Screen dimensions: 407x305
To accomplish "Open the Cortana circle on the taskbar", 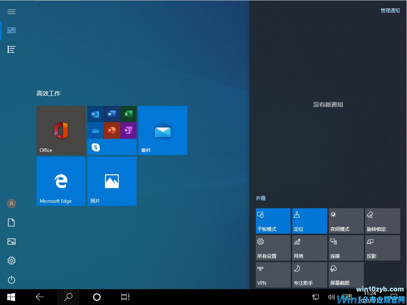I will 97,297.
